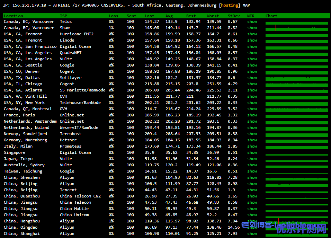Viewport: 331px width, 238px height.
Task: Click show for Tencent Beijing row
Action: (x=252, y=190)
